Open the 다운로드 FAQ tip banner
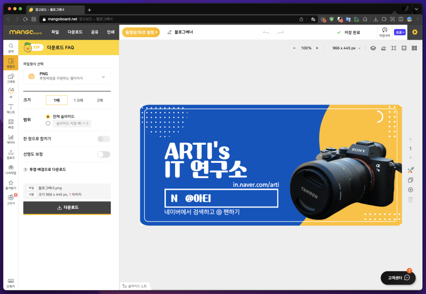Viewport: 426px width, 294px height. pos(69,48)
